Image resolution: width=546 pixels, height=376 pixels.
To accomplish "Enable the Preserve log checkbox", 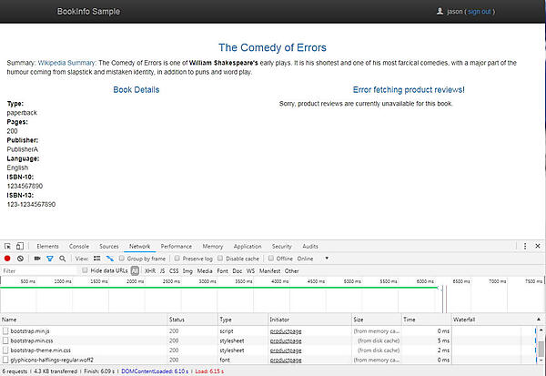I will coord(178,259).
